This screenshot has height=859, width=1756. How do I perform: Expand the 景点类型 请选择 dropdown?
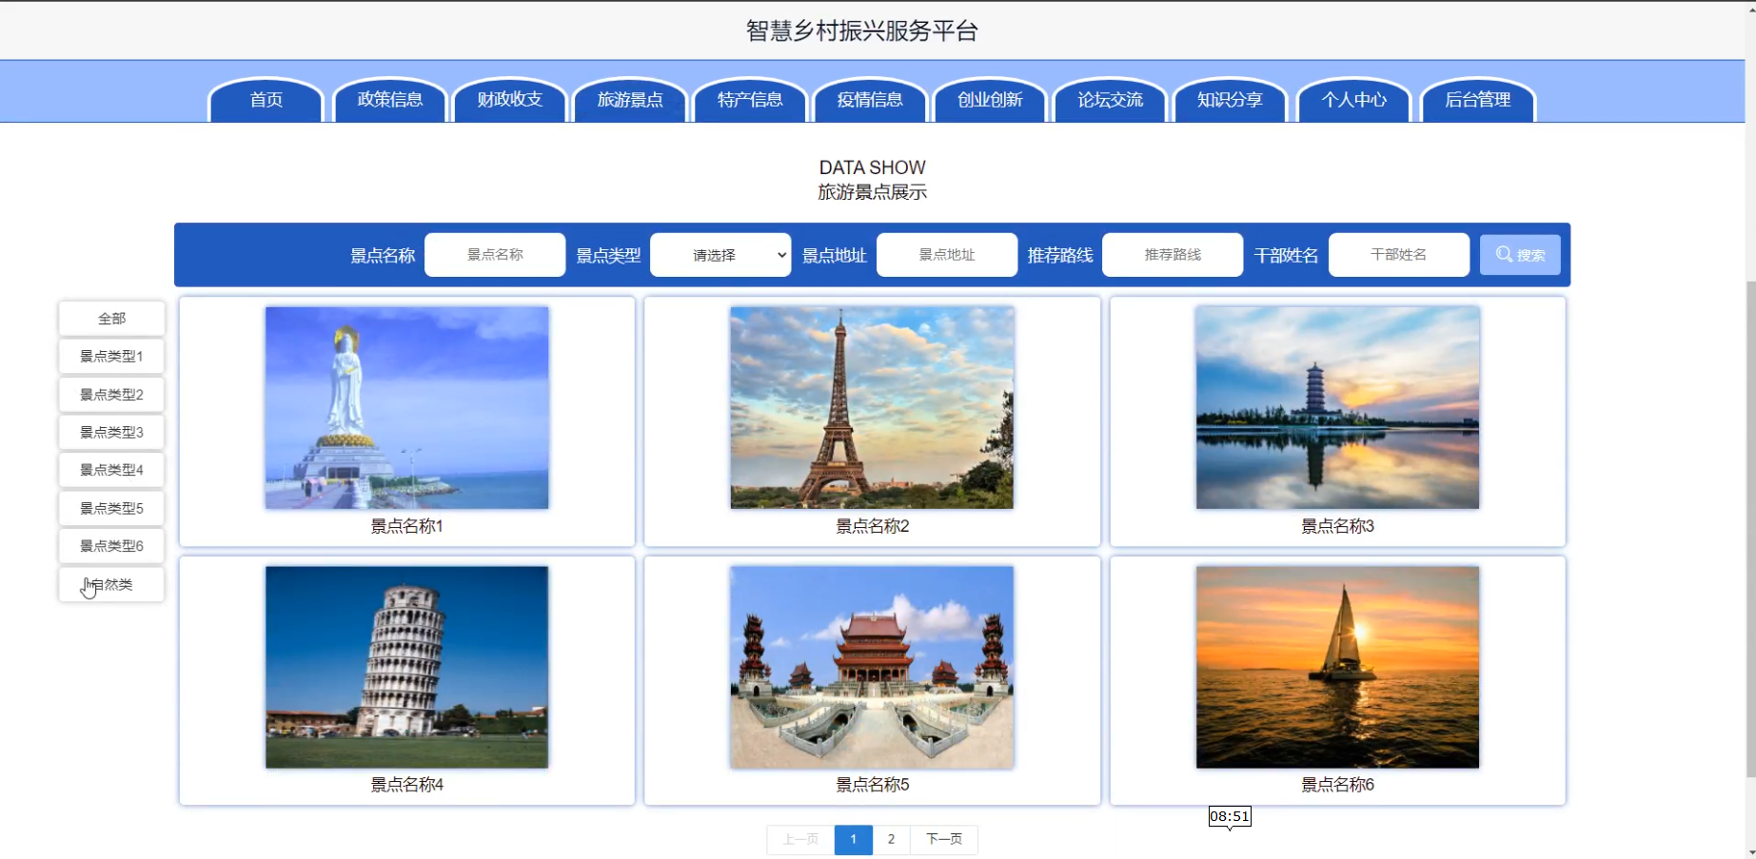[720, 255]
